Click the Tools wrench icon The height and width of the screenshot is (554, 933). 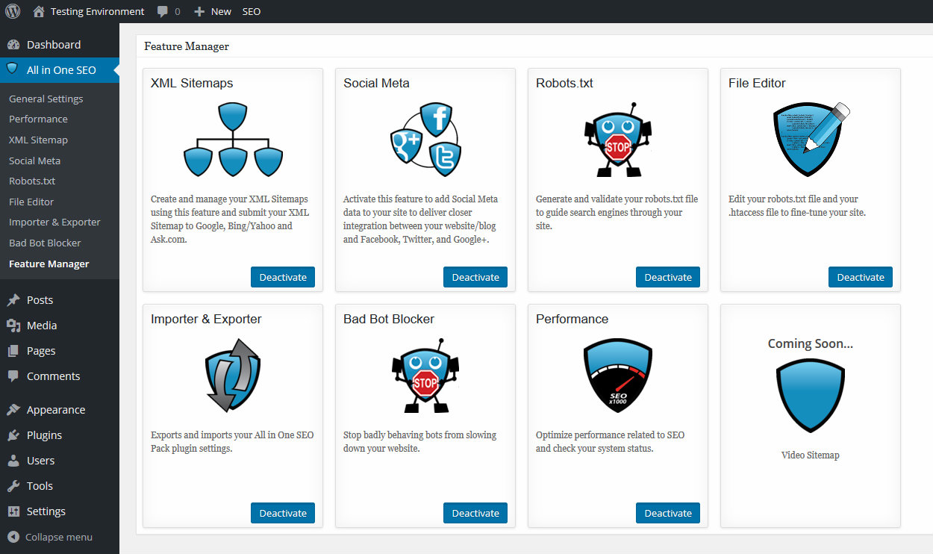13,486
